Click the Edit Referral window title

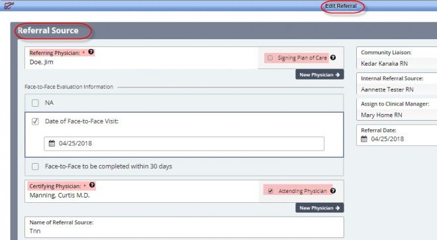pyautogui.click(x=341, y=6)
